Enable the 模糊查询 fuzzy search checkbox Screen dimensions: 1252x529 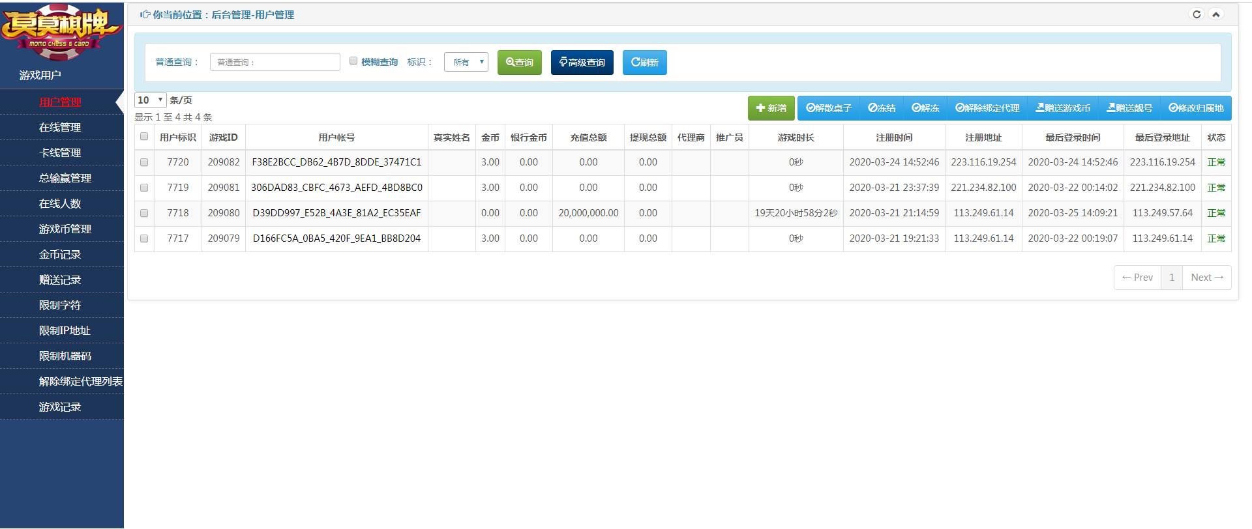353,61
